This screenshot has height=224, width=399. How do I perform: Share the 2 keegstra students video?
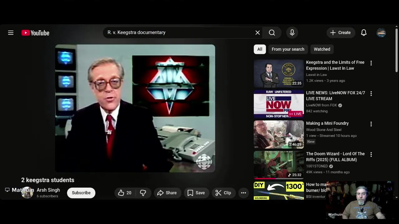pos(167,193)
